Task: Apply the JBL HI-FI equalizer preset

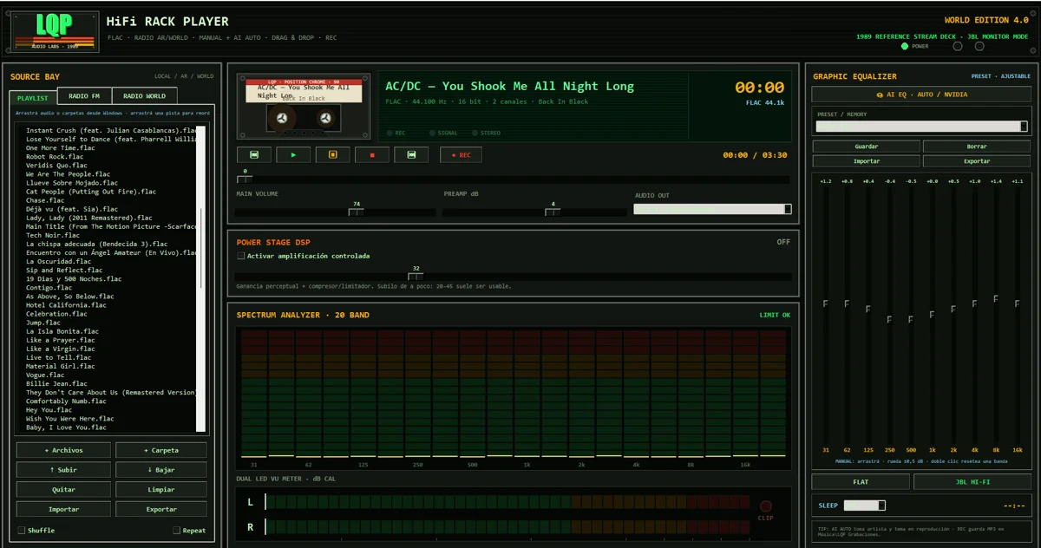Action: click(x=972, y=482)
